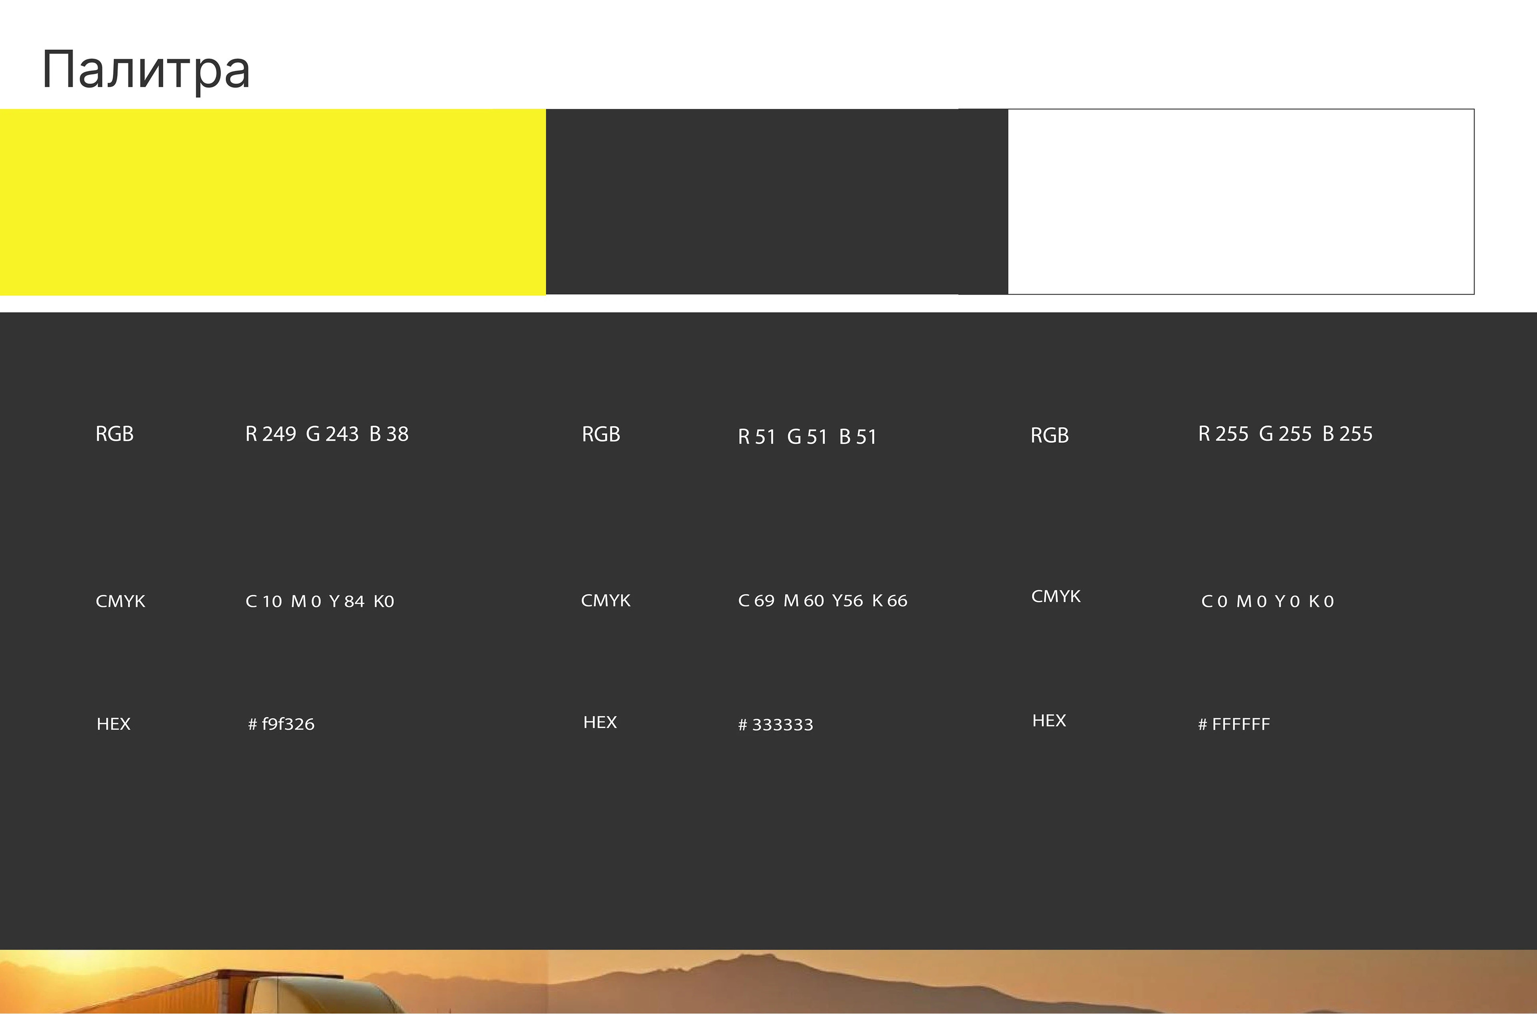Click the HEX label in the white column
1537x1014 pixels.
click(x=1049, y=720)
